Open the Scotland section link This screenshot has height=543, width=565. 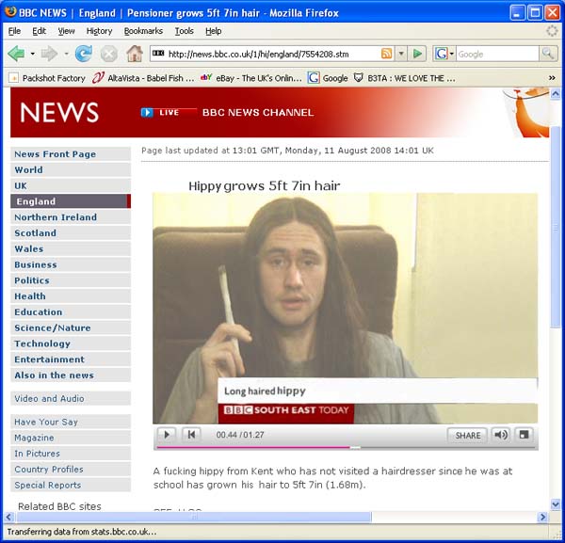click(x=71, y=233)
